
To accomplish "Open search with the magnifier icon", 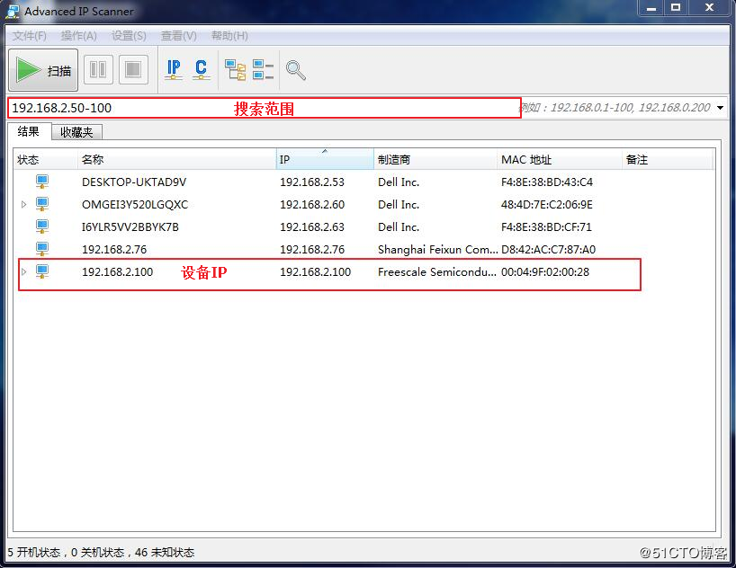I will pyautogui.click(x=296, y=70).
